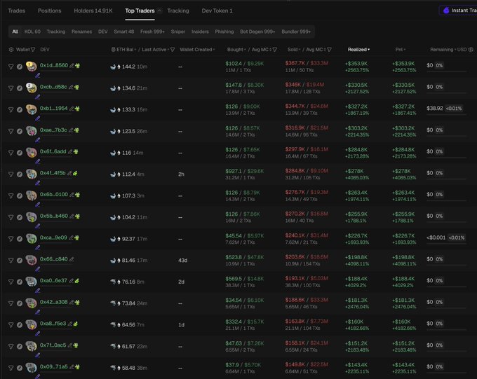Screen dimensions: 477x379
Task: Open the wallet address link 0xcb..d58c
Action: pyautogui.click(x=53, y=87)
